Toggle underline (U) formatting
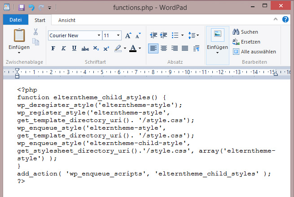 [74, 48]
